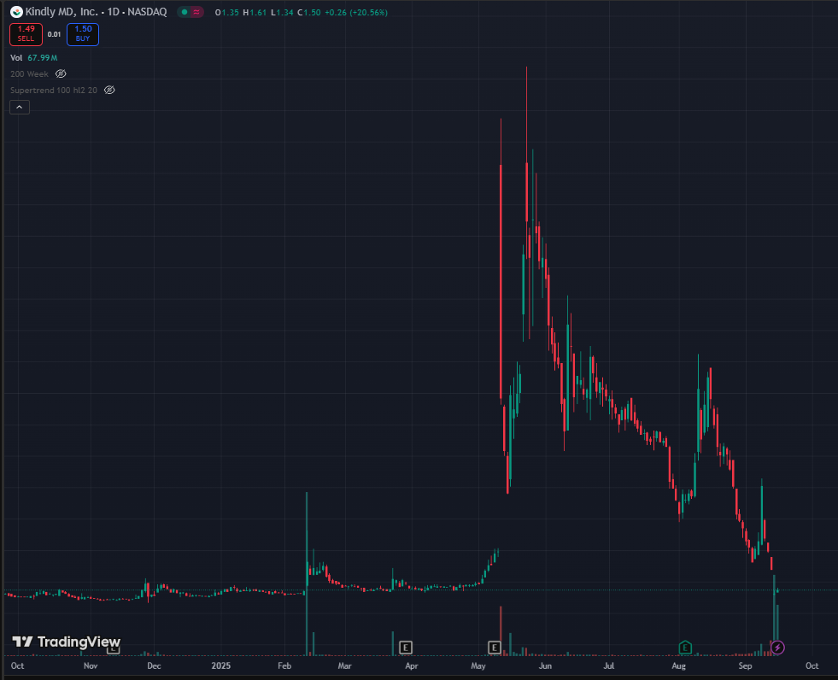Click the 0.01 spread value
This screenshot has width=838, height=680.
tap(54, 34)
